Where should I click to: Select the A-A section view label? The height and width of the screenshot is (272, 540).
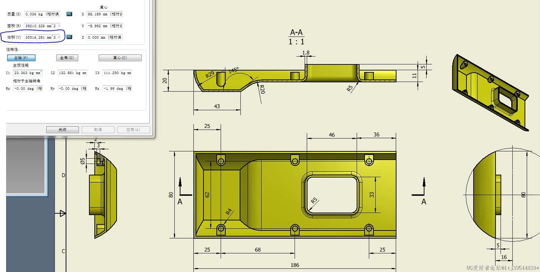point(297,33)
